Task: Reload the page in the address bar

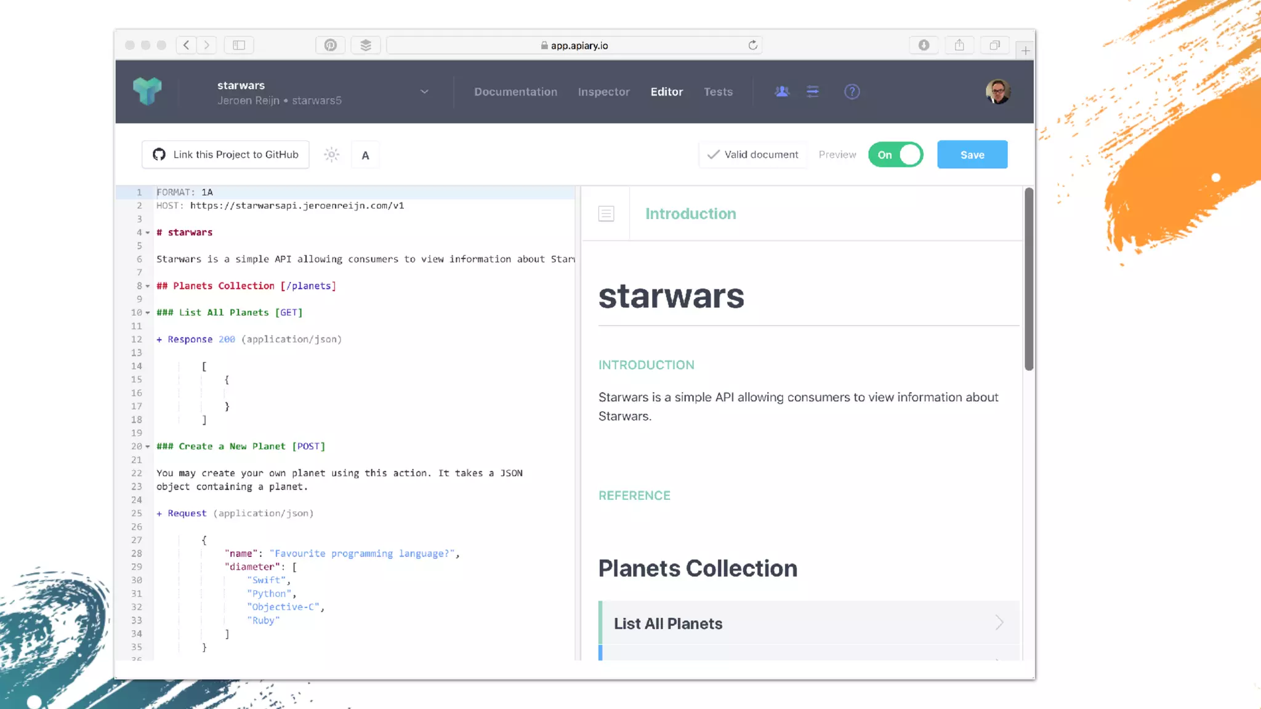Action: [752, 45]
